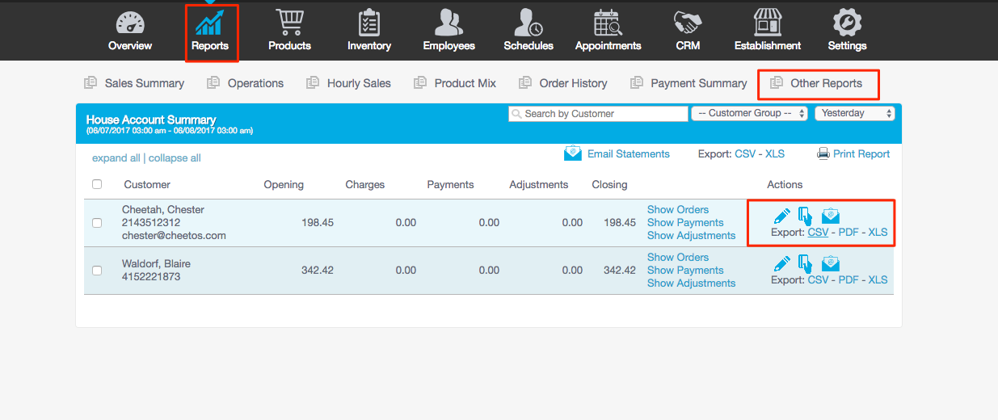
Task: Click expand all to expand rows
Action: point(116,158)
